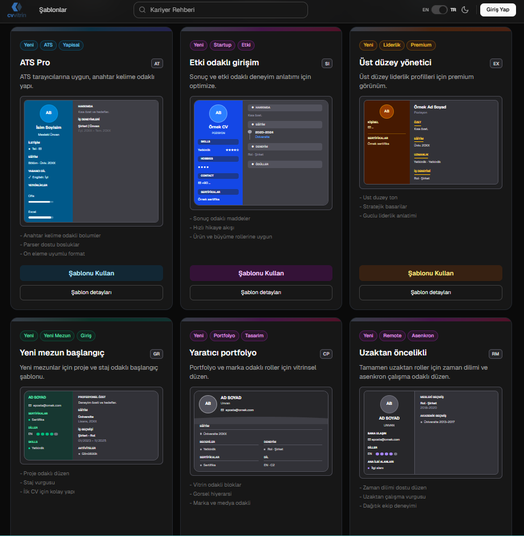Switch to dark mode moon icon

pos(465,10)
